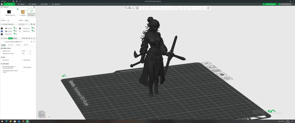Open plate settings hexagon icon beside bed
Image resolution: width=295 pixels, height=123 pixels.
(227, 78)
